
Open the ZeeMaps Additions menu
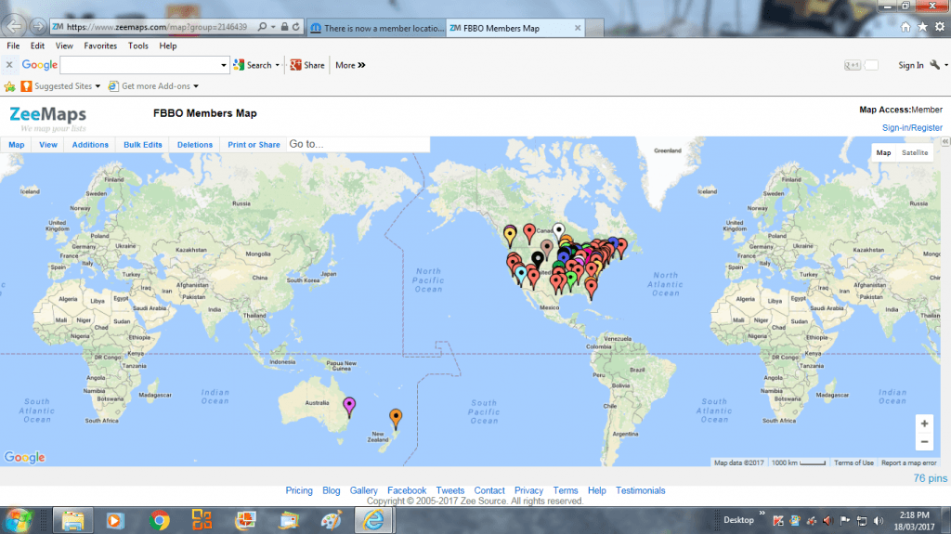click(x=90, y=145)
